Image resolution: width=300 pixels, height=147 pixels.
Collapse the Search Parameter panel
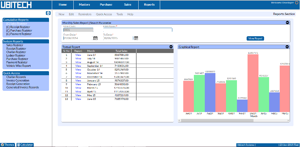coord(287,22)
